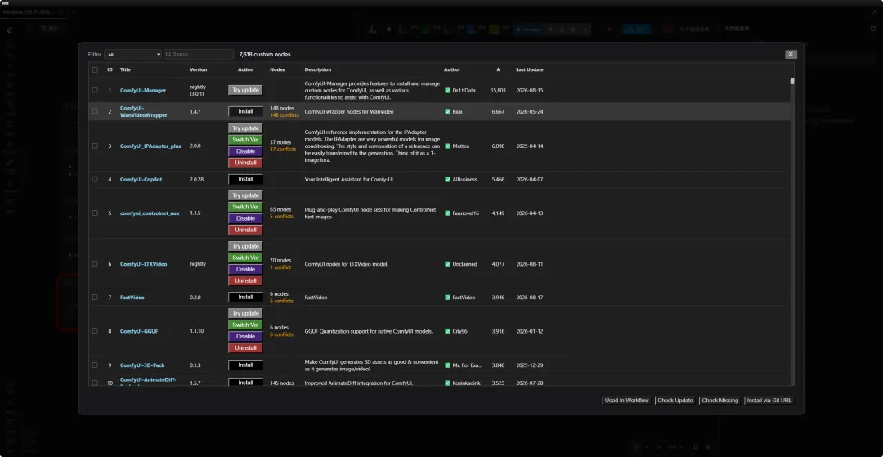Check the ComfyUI_IPAdapter_plus row checkbox

pyautogui.click(x=95, y=146)
